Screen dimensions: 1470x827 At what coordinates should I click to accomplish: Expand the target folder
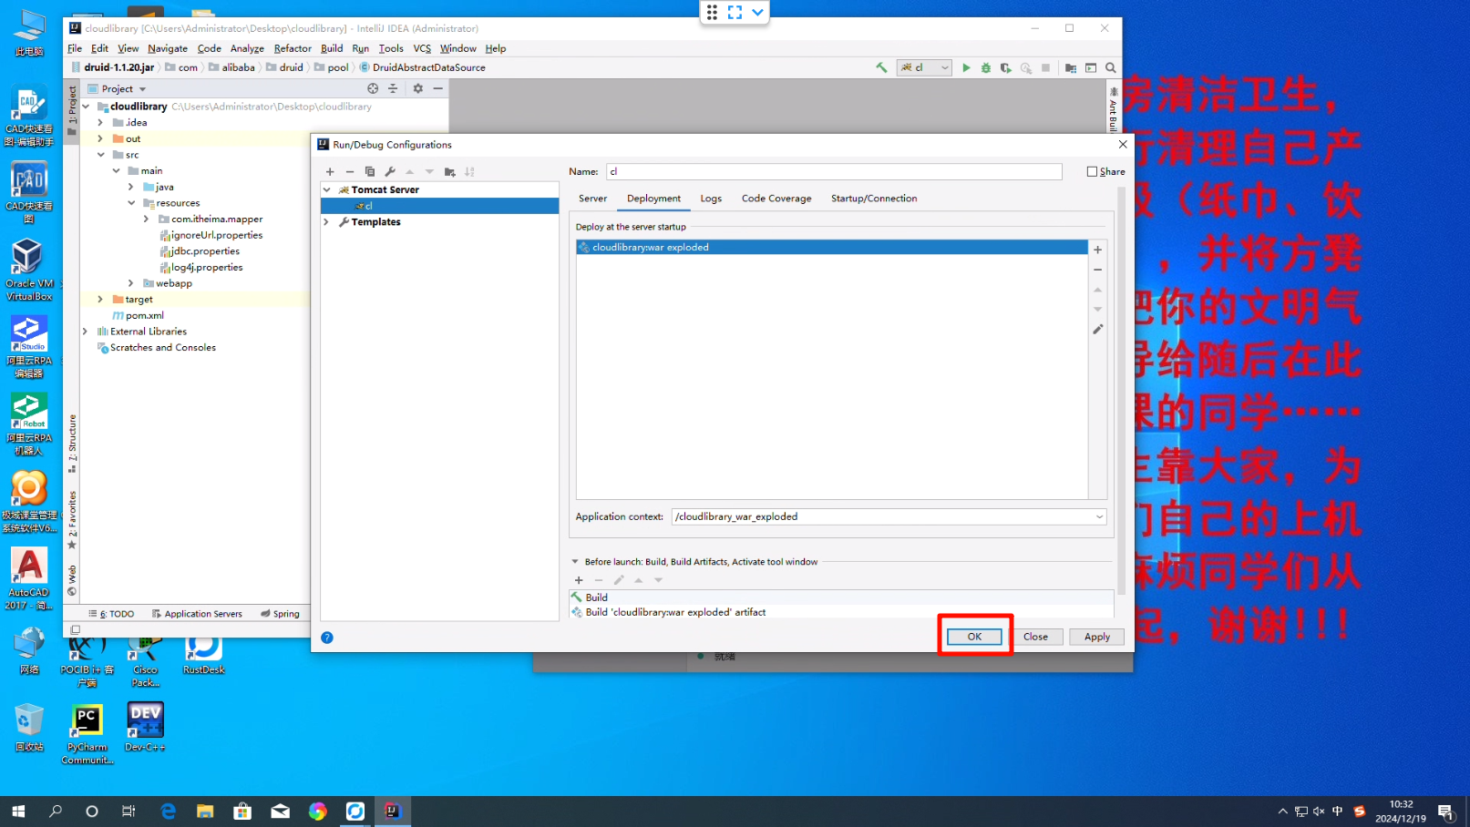click(x=100, y=300)
